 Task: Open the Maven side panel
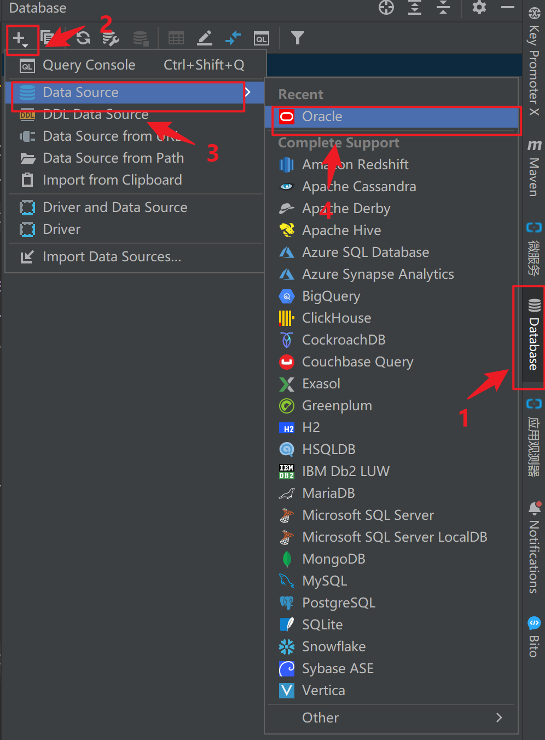coord(534,167)
